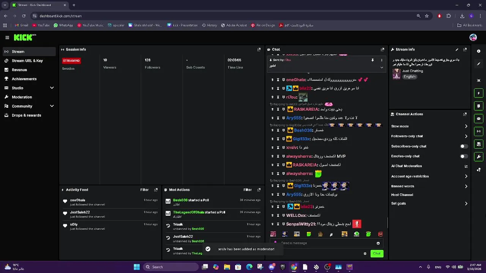Toggle the Activity Feed lightning widget icon

478,93
